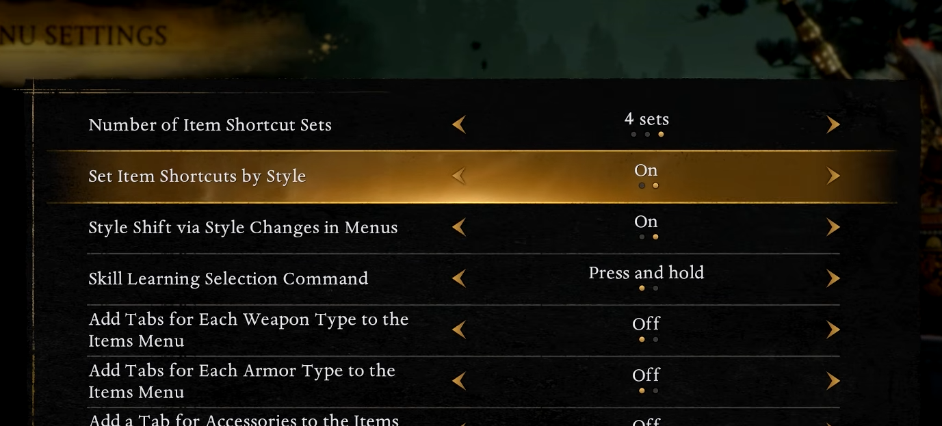Click the "4 sets" value text
This screenshot has height=426, width=942.
pyautogui.click(x=646, y=119)
